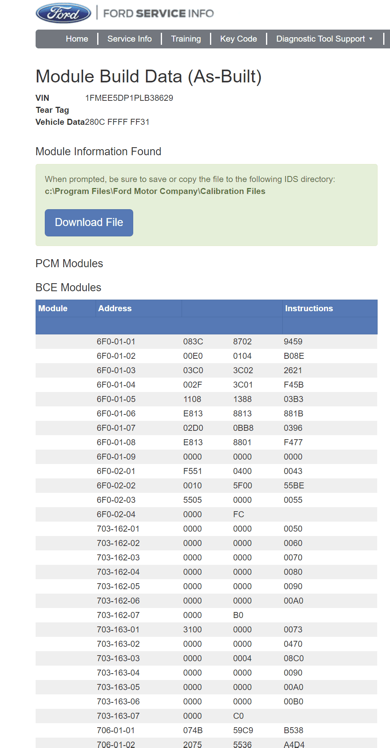Click the Calibration Files directory path
Image resolution: width=390 pixels, height=748 pixels.
click(155, 191)
